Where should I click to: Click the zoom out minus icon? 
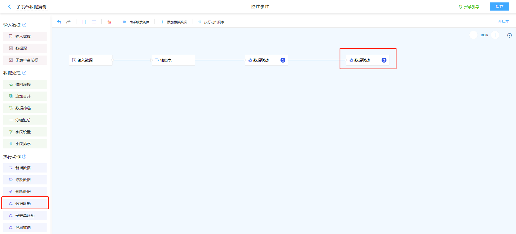coord(473,35)
